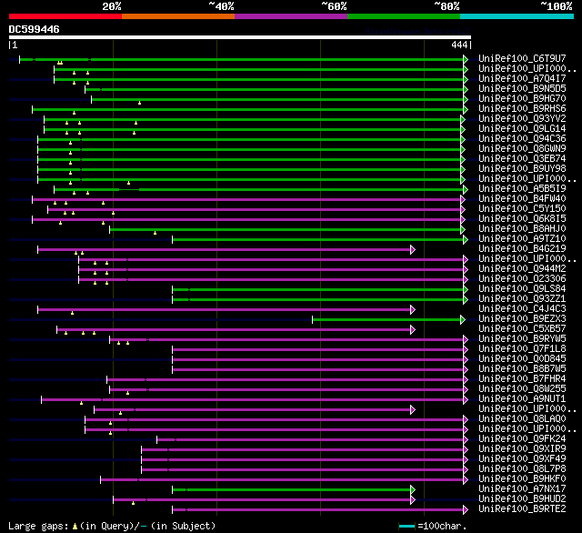
Task: Click the yellow query-gap marker on UniRef100_B9HUD2 row
Action: coord(134,503)
